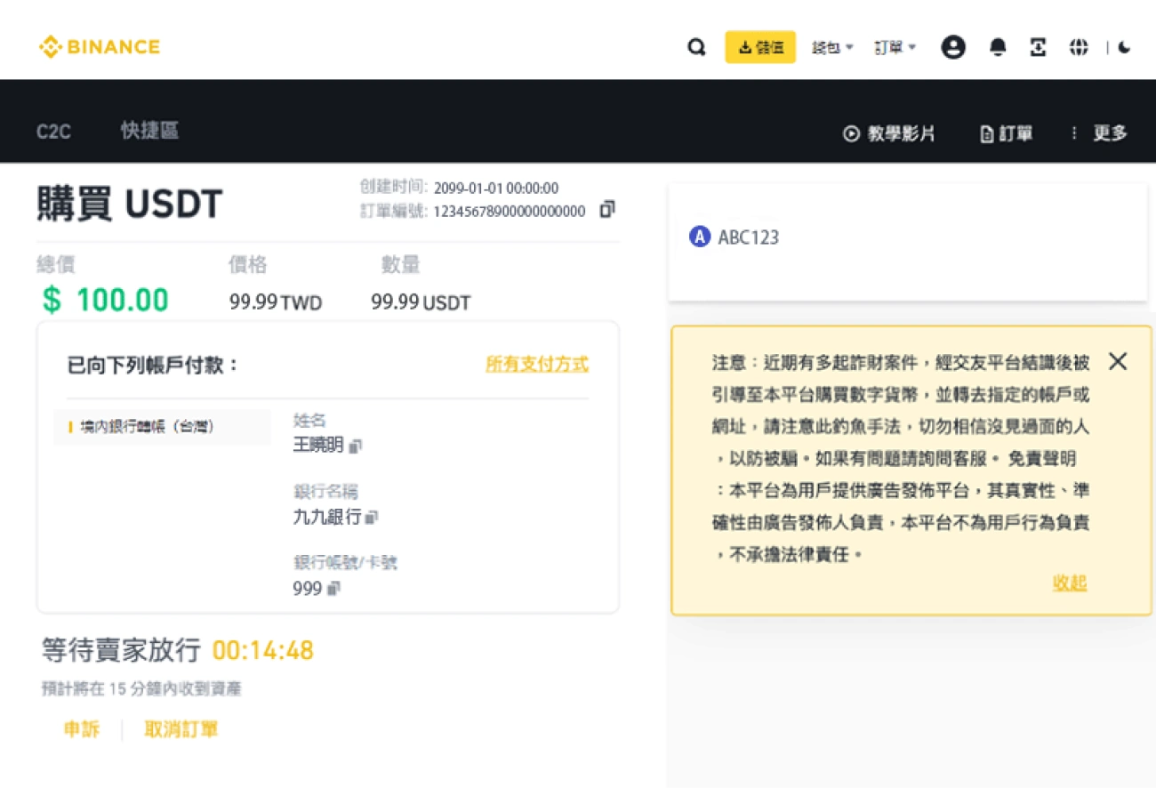
Task: Open 所有支付方式 payment methods link
Action: point(537,365)
